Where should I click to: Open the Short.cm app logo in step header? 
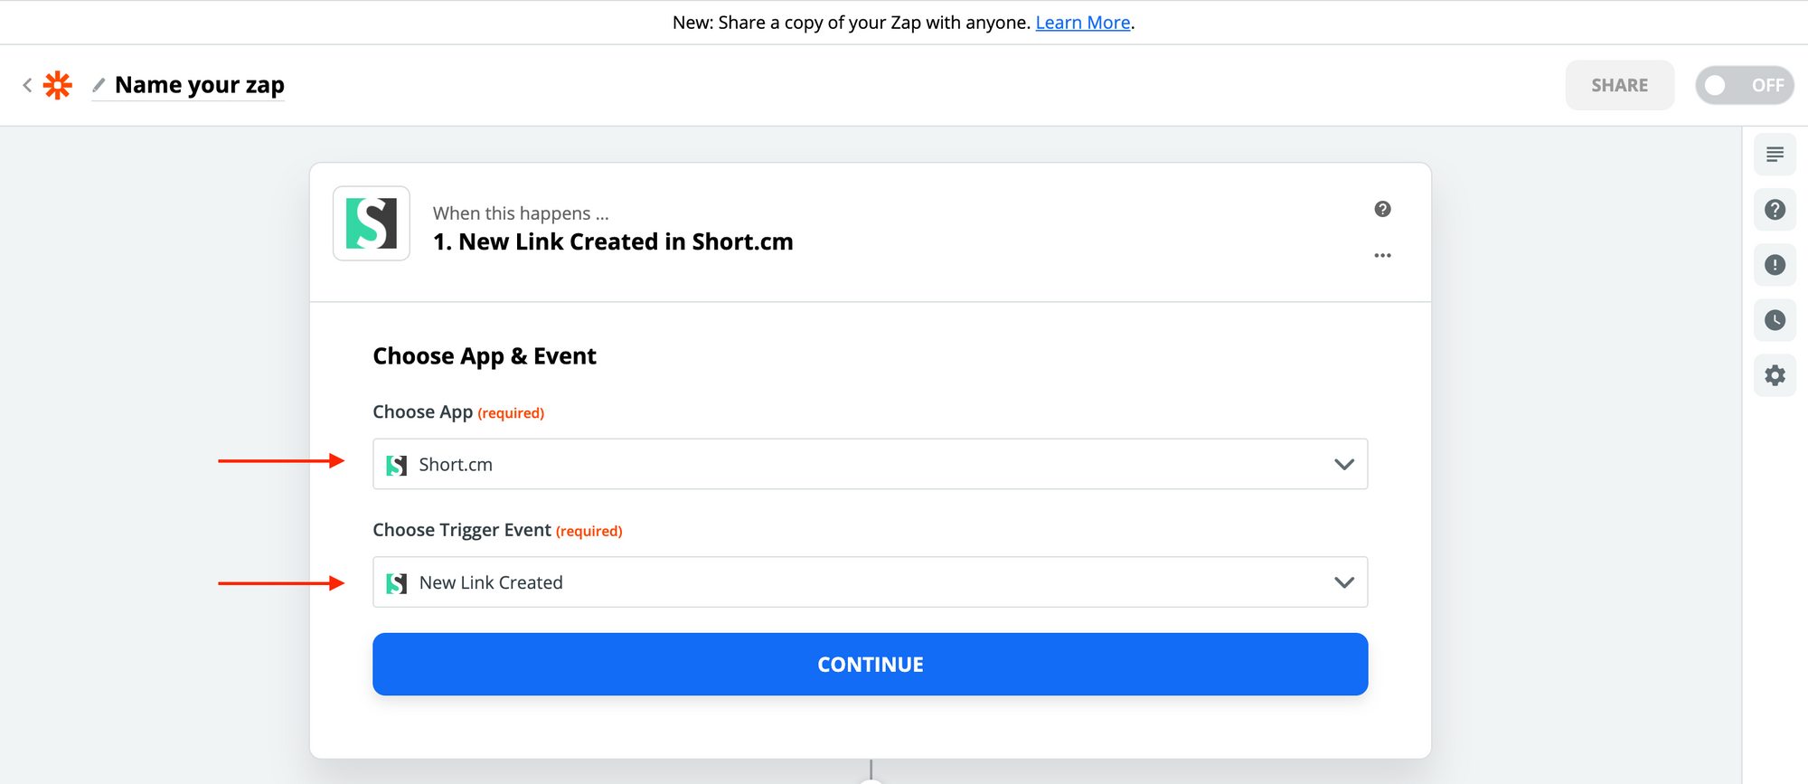pyautogui.click(x=372, y=223)
